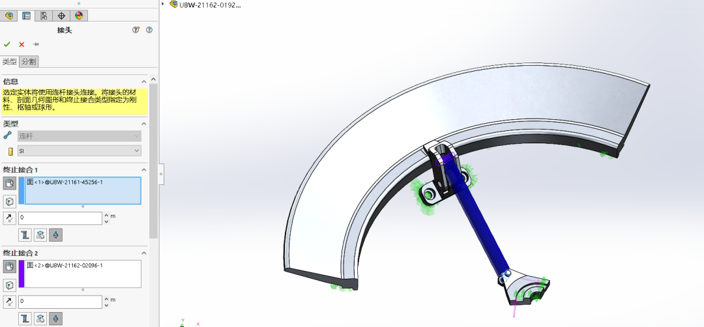Select the spherical joint type for end joint 2
Image resolution: width=704 pixels, height=327 pixels.
[x=56, y=318]
